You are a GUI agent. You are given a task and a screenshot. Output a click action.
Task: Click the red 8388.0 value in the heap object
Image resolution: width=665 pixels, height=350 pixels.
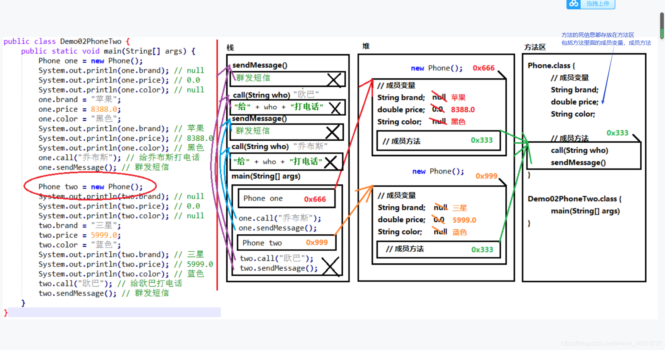coord(463,110)
